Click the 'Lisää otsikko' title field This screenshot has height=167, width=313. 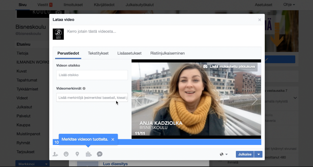92,75
